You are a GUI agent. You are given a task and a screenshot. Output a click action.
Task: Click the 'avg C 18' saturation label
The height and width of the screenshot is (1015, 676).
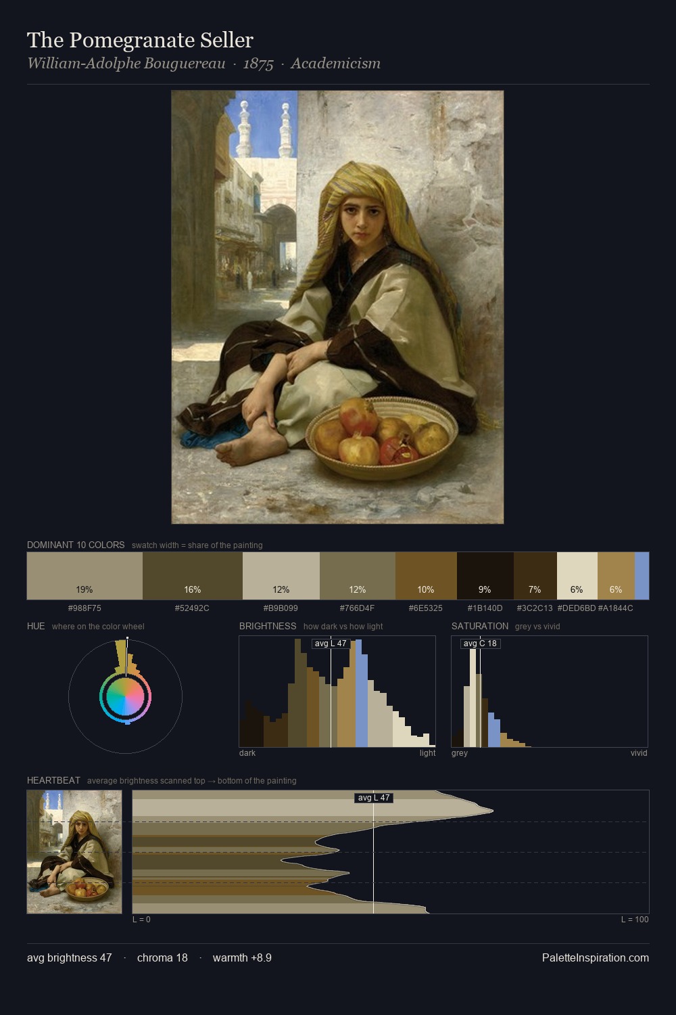tap(480, 644)
